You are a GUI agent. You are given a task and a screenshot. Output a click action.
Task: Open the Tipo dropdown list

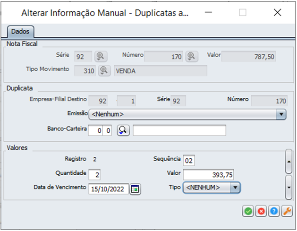click(x=235, y=188)
